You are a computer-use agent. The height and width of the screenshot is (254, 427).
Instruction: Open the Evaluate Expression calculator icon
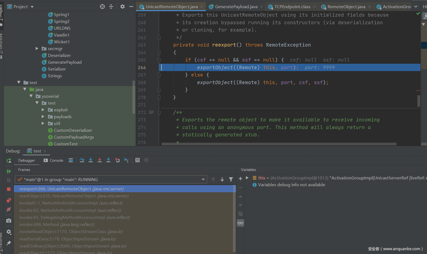pos(138,160)
